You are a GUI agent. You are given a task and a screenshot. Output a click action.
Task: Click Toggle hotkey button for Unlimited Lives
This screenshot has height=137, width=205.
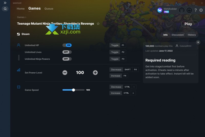click(115, 52)
